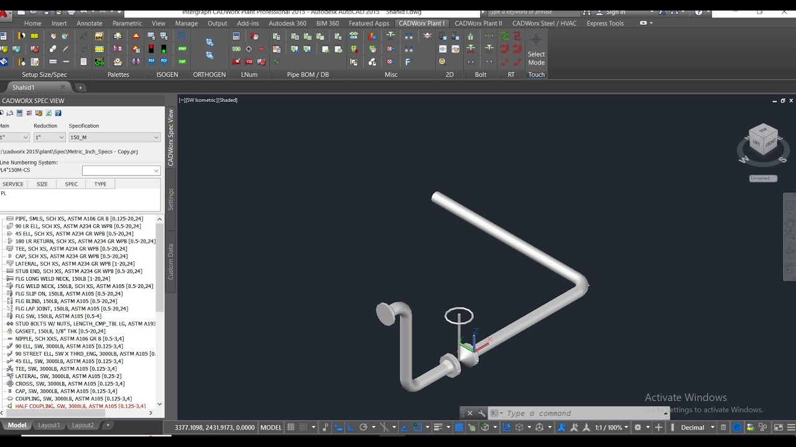Open the Annotate ribbon tab
The image size is (796, 447).
click(x=90, y=23)
